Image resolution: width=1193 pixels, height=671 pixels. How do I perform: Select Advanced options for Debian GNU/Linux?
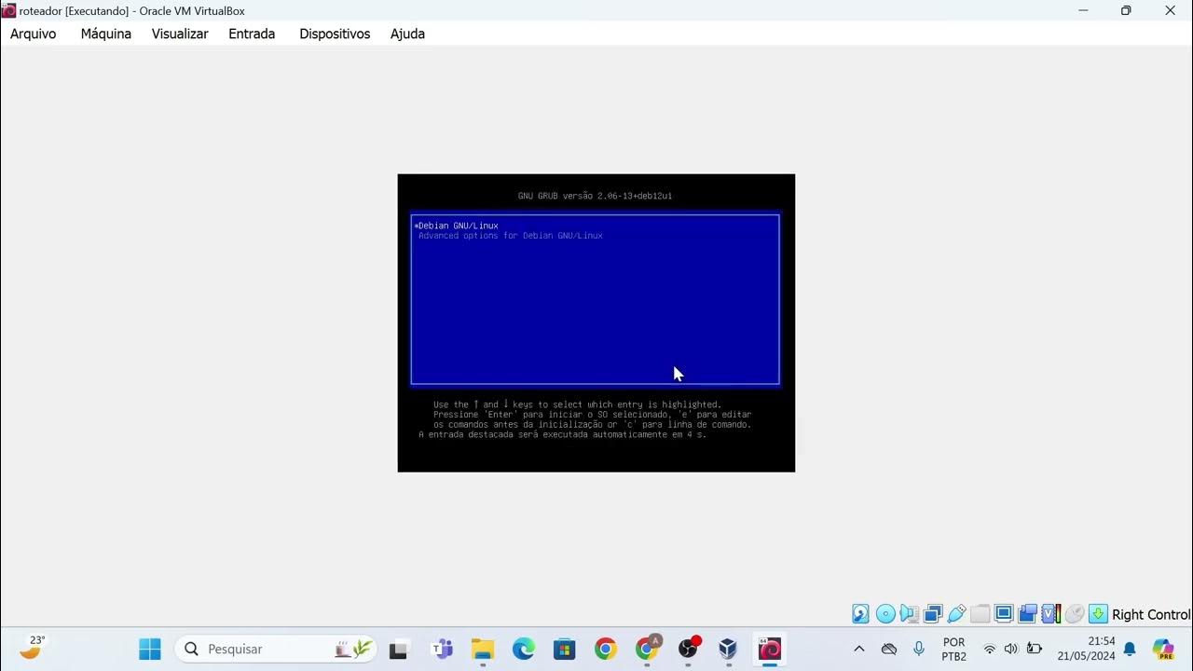click(511, 236)
